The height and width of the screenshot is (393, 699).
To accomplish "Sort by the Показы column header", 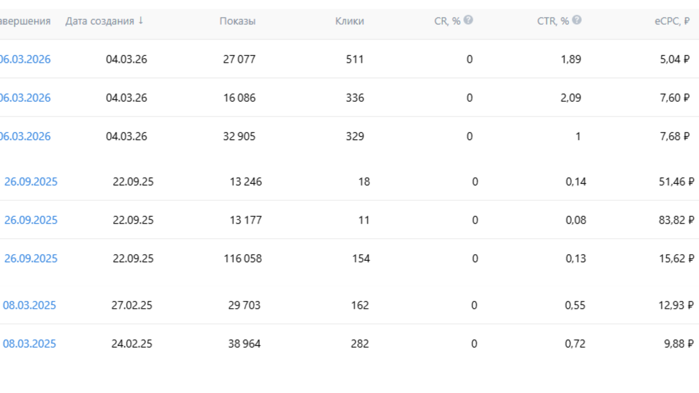I will 237,21.
